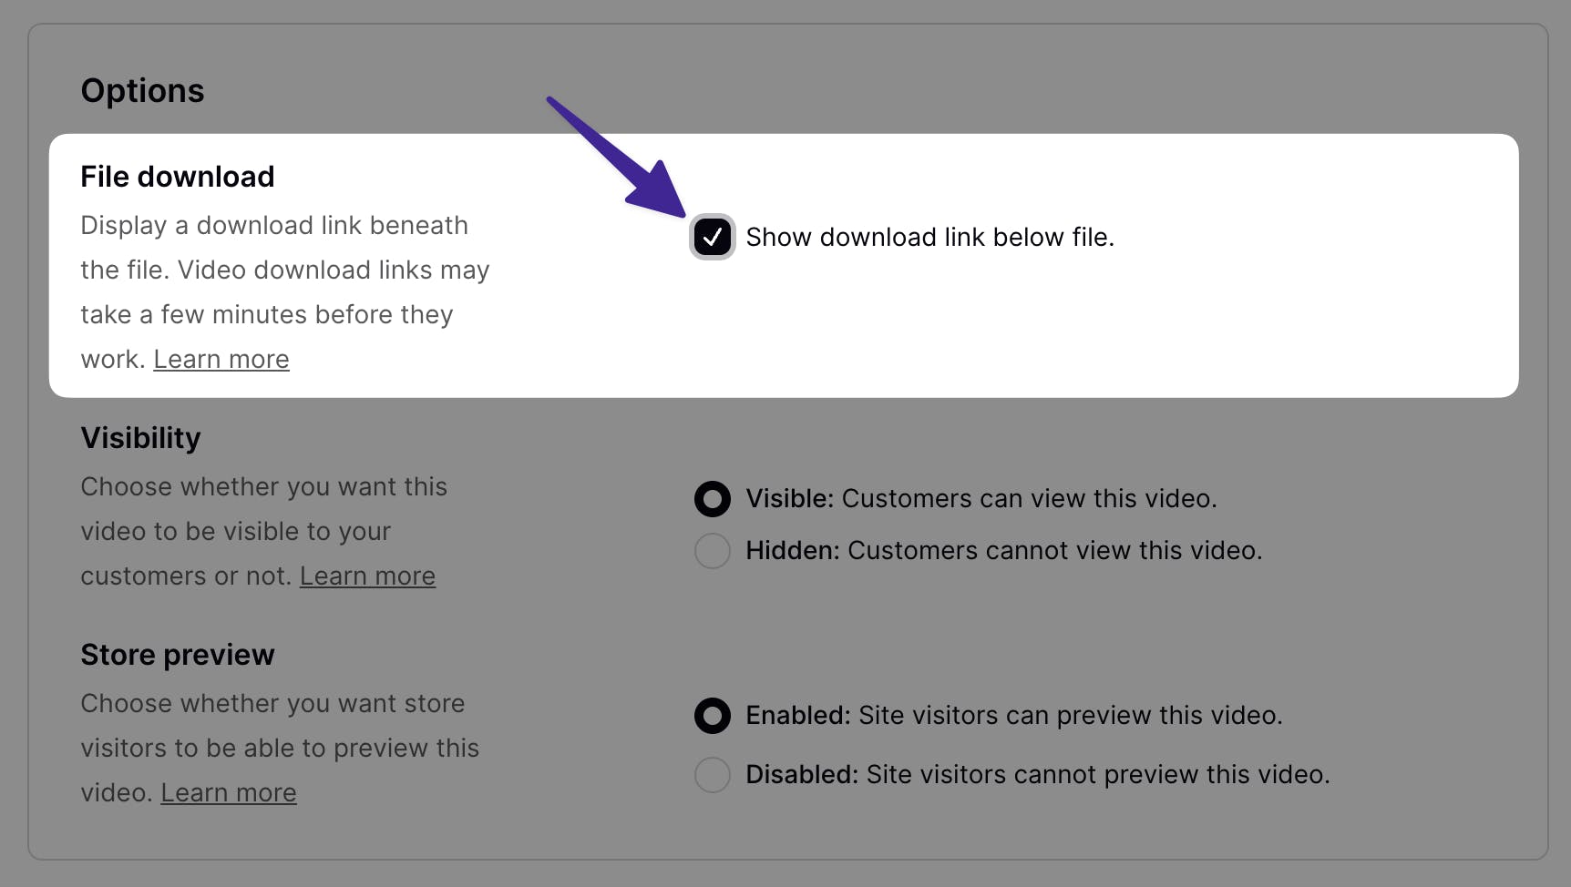The width and height of the screenshot is (1571, 887).
Task: Click the 'Display a download link beneath' description
Action: click(274, 226)
